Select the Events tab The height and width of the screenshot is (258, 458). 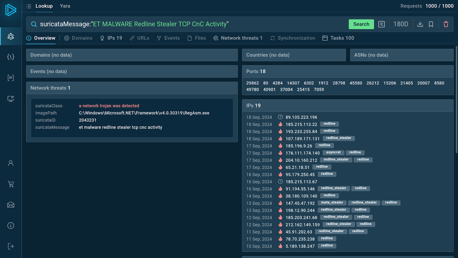pos(168,38)
